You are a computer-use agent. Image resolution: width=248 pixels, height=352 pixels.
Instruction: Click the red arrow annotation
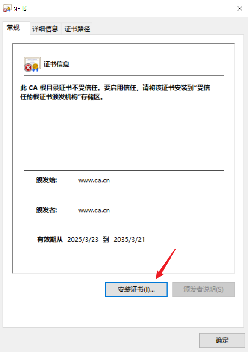click(x=165, y=264)
